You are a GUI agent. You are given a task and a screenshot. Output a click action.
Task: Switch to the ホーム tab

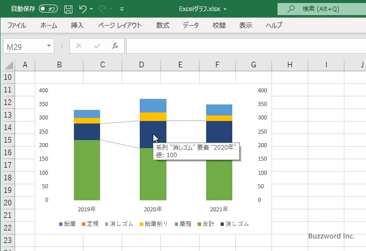49,25
